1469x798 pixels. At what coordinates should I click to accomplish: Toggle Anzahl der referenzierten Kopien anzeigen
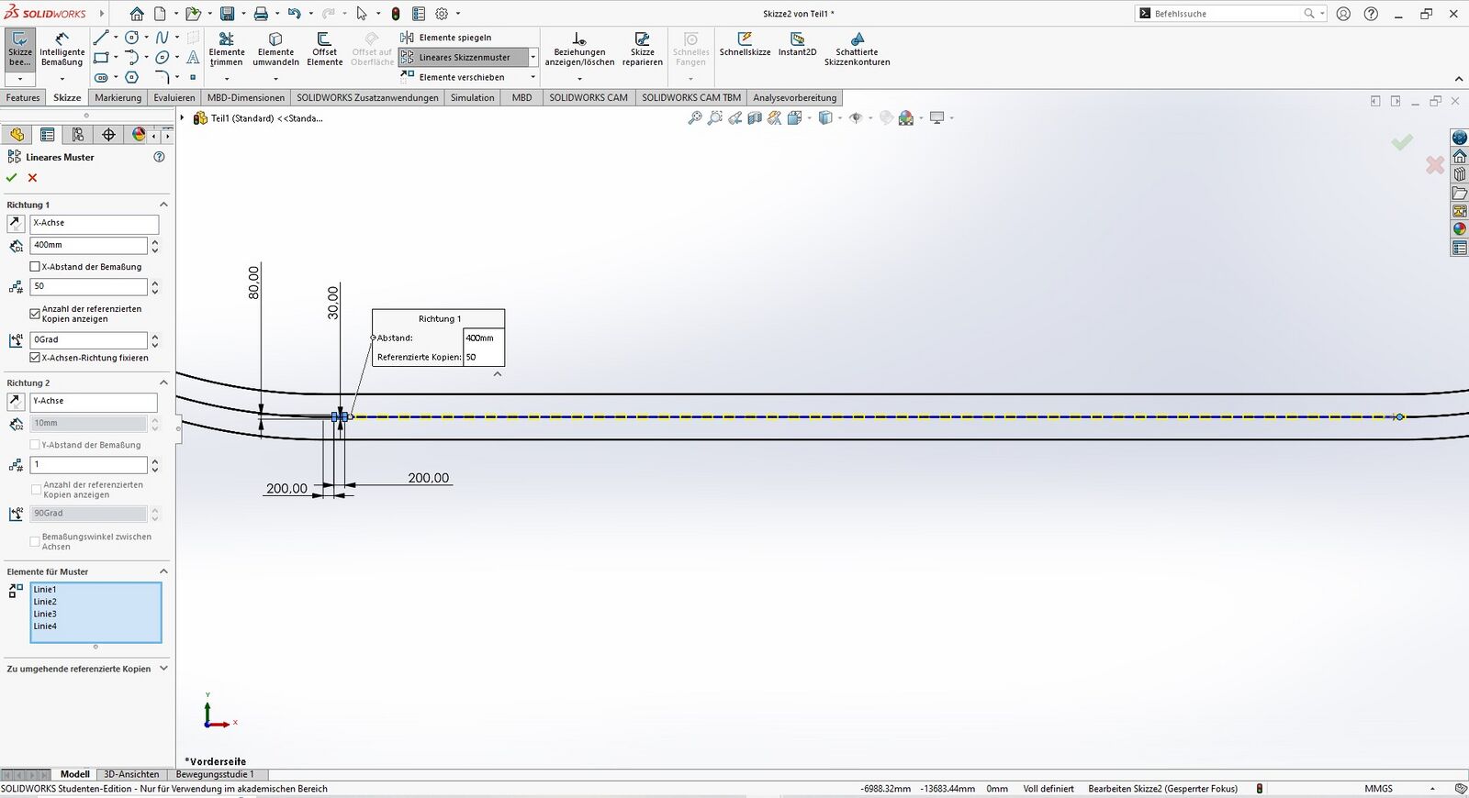[x=36, y=314]
